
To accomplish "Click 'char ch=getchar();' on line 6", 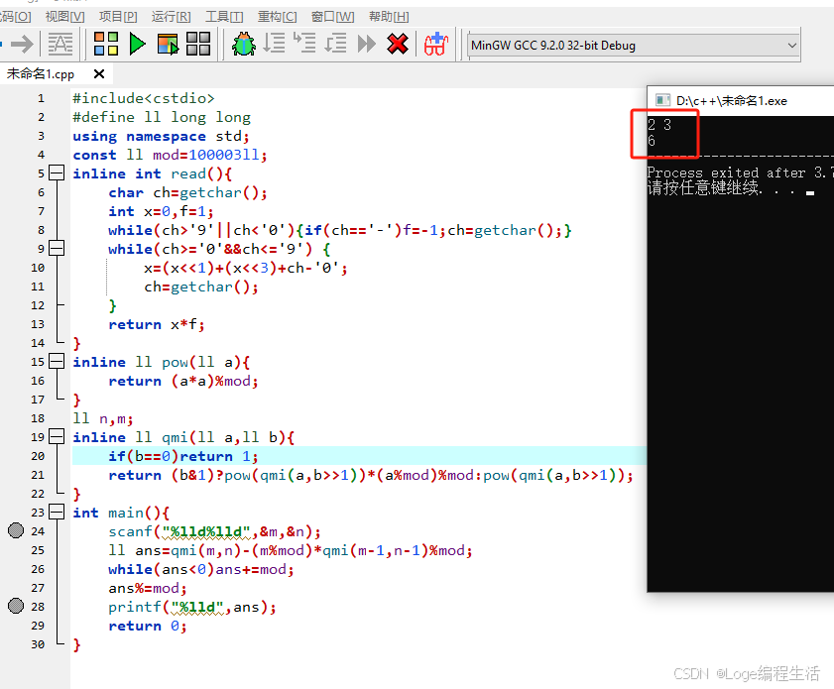I will click(x=187, y=192).
